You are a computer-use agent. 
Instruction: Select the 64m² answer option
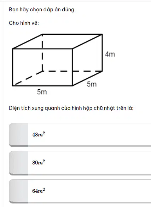click(80, 191)
